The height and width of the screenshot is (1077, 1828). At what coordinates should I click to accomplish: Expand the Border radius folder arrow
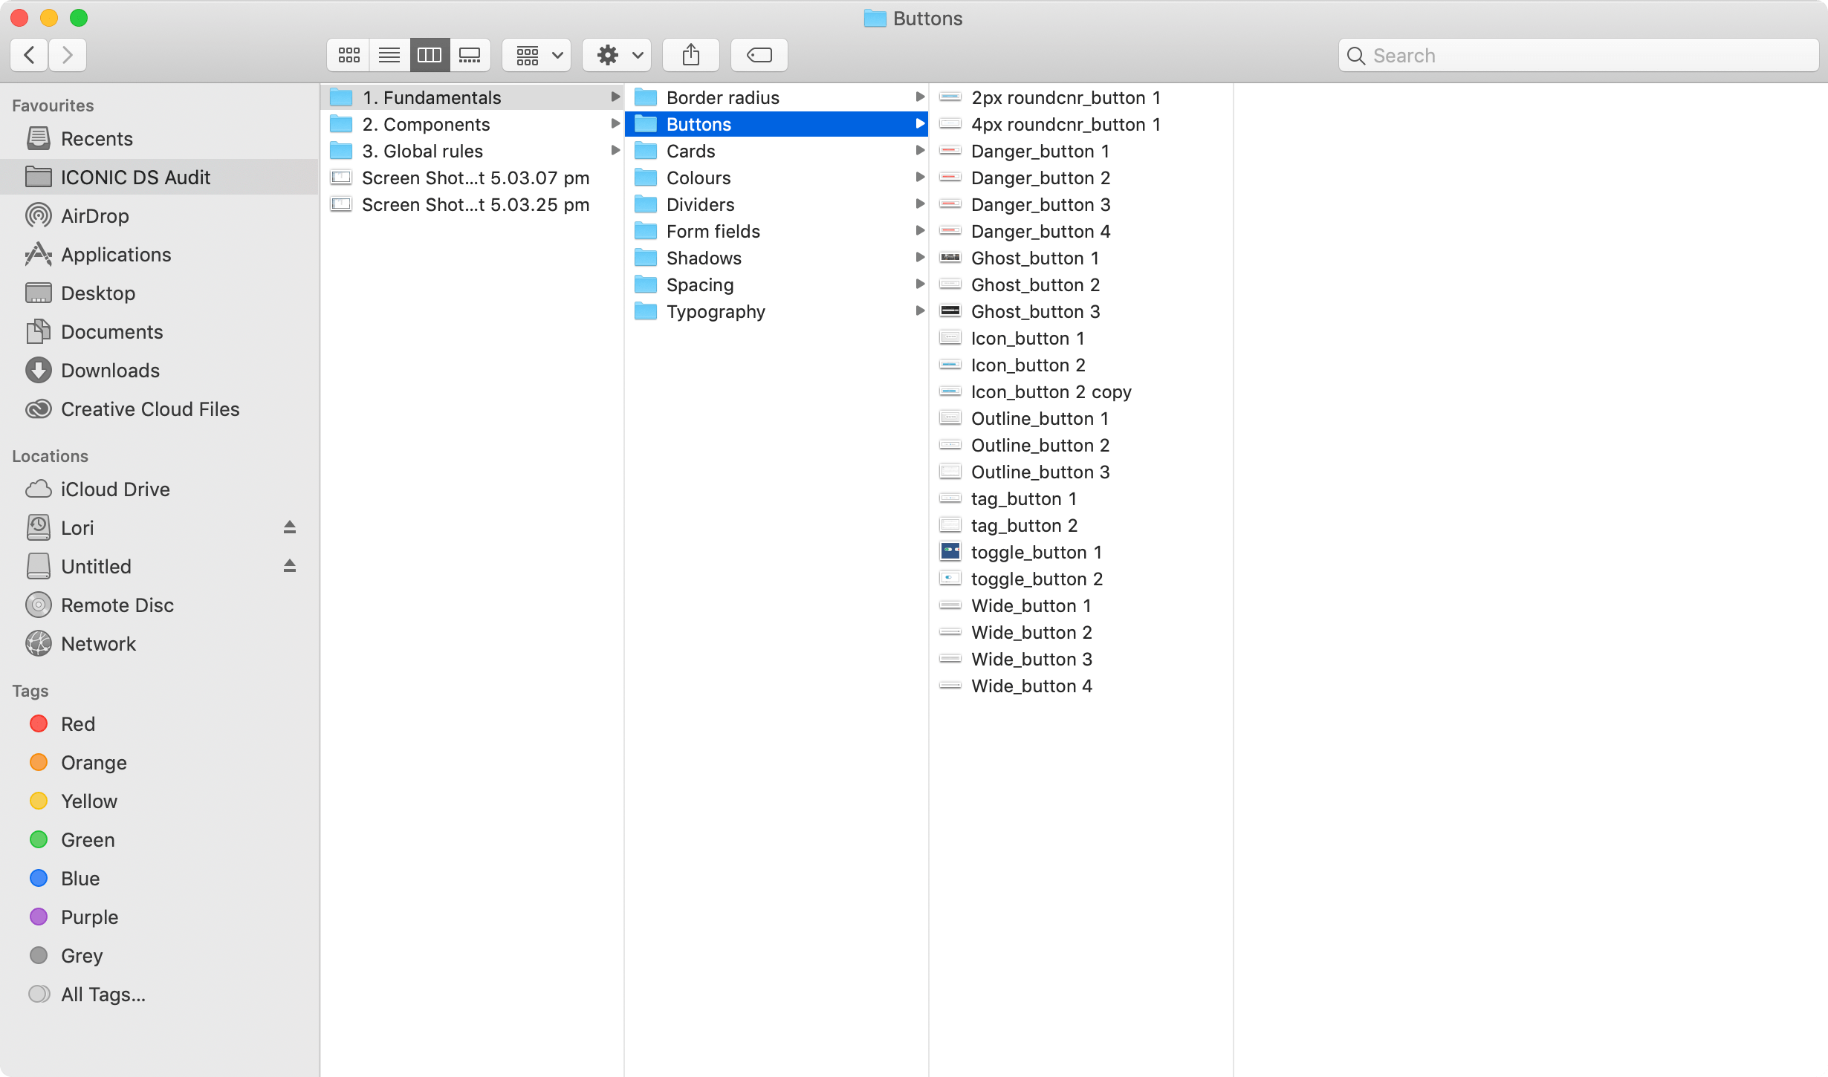click(920, 97)
